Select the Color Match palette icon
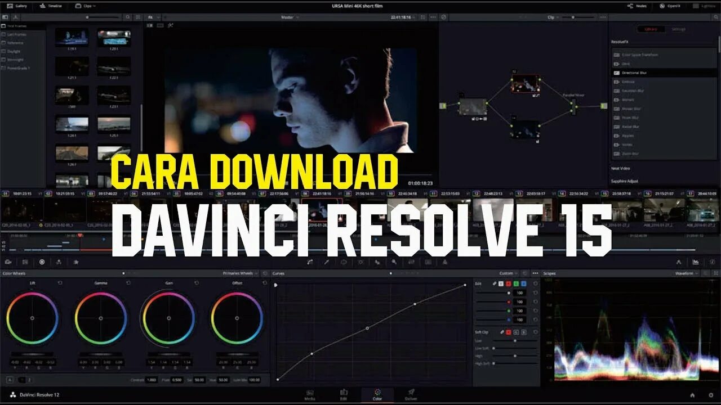The width and height of the screenshot is (721, 405). [25, 262]
